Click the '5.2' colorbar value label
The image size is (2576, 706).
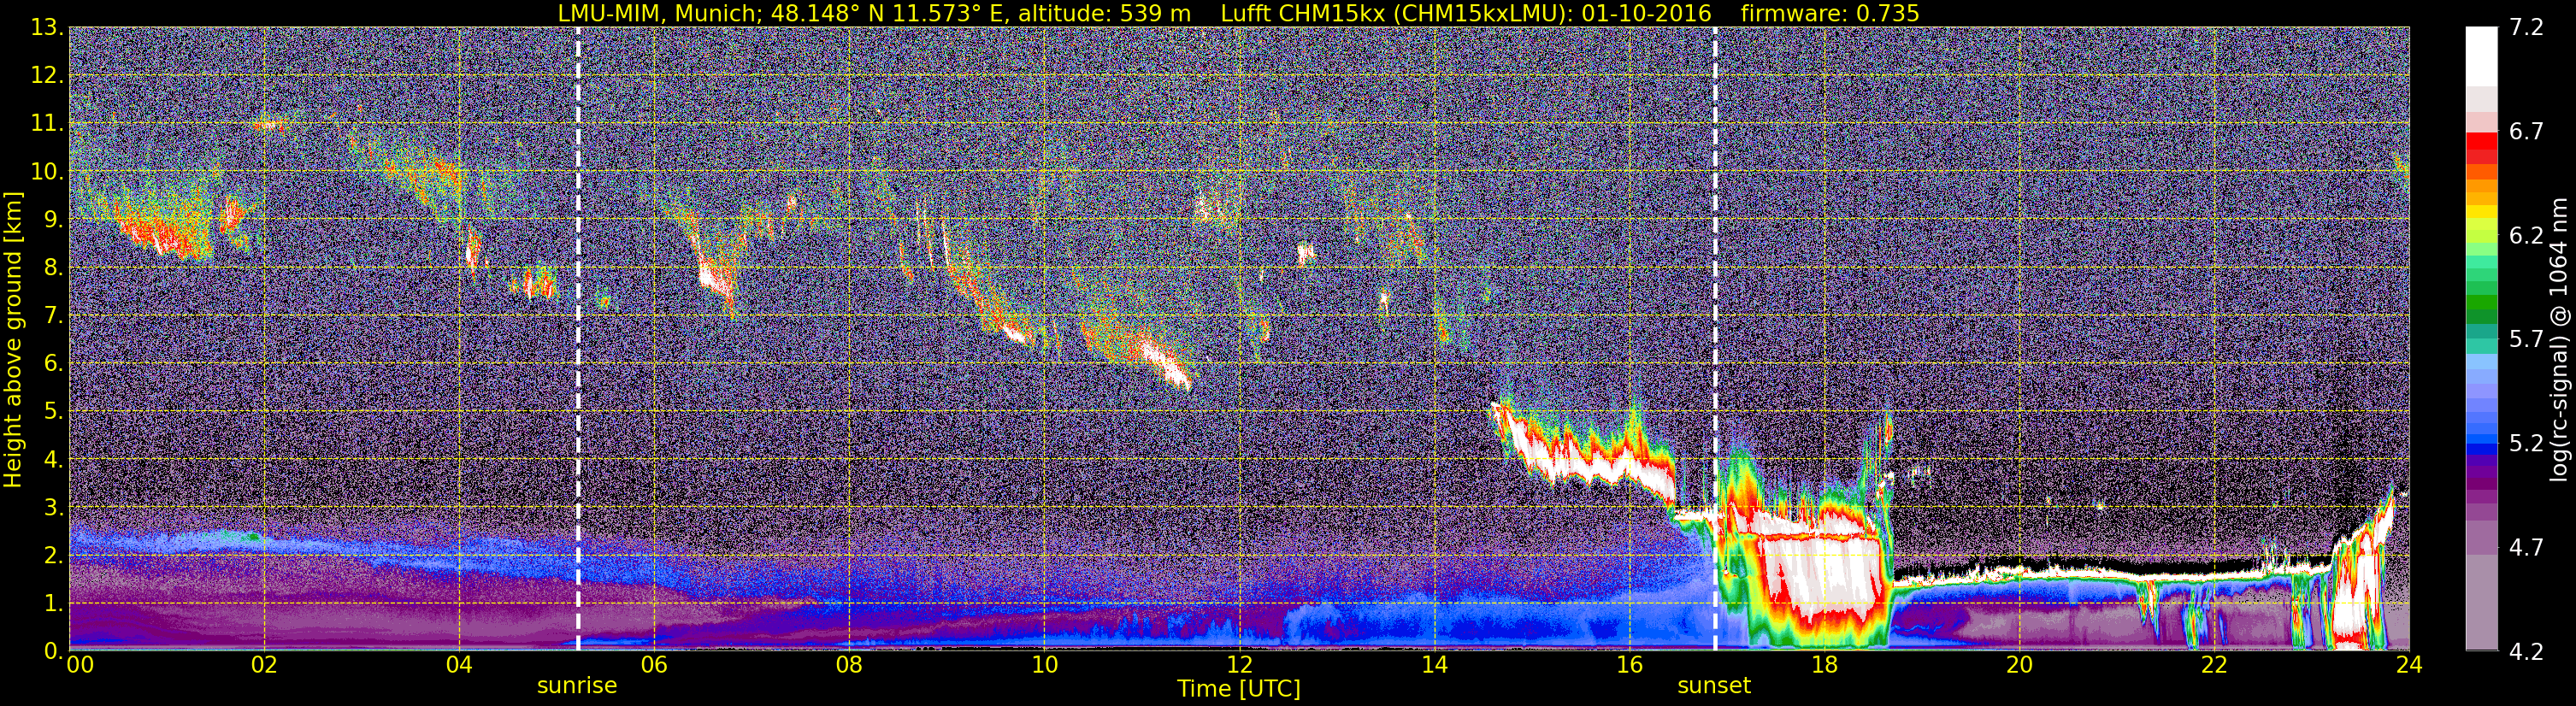point(2526,443)
